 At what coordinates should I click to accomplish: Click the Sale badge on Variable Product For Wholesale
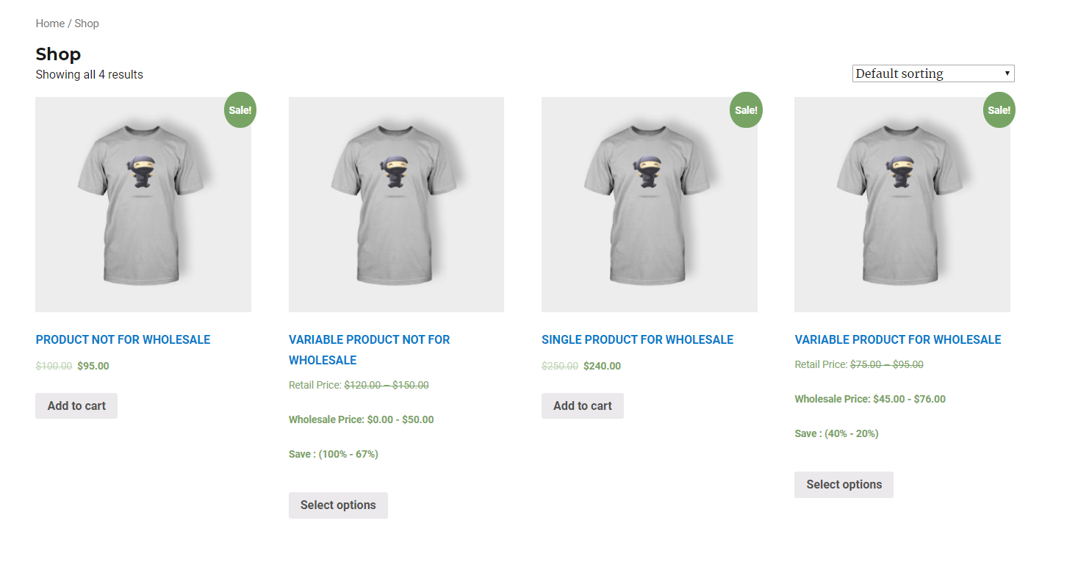(x=999, y=110)
